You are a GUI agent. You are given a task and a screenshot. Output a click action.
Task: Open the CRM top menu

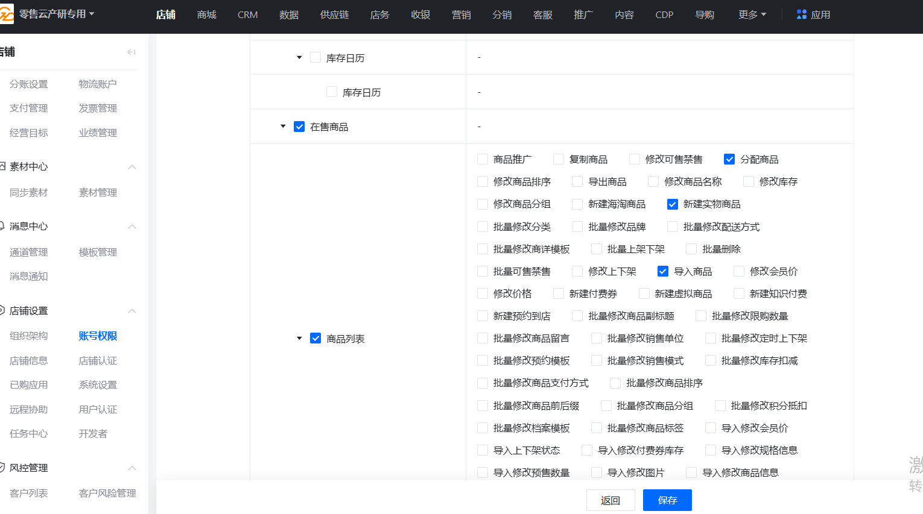pos(247,14)
